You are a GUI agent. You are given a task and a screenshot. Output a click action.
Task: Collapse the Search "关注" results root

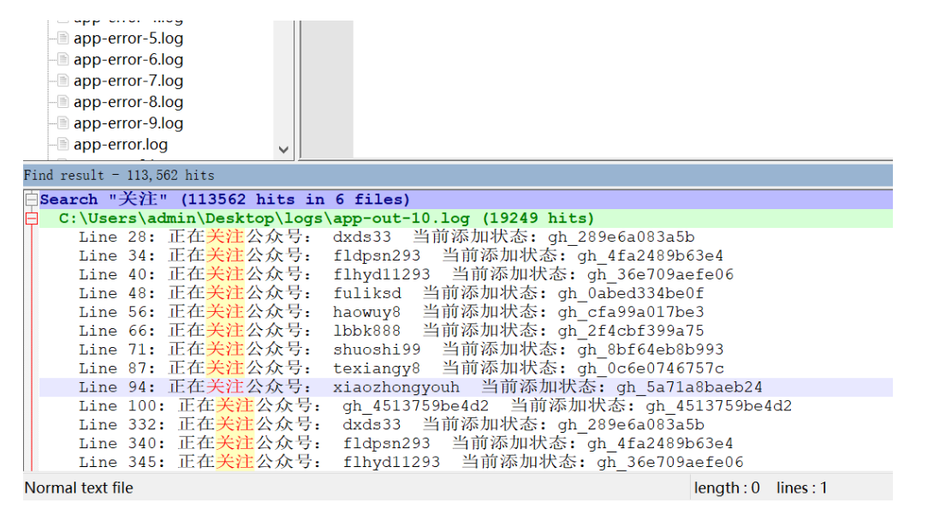(x=32, y=200)
